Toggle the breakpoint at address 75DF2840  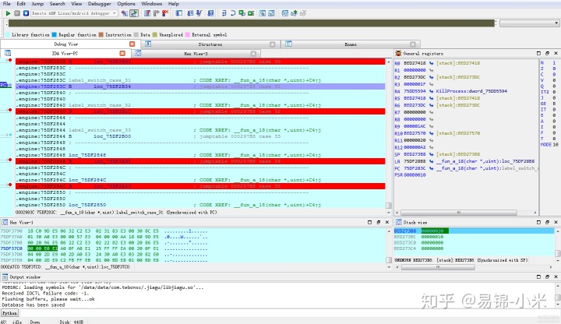tap(10, 110)
